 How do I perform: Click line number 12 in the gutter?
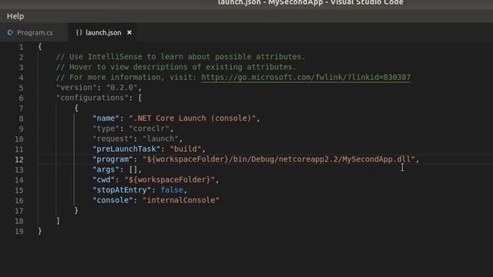click(18, 159)
